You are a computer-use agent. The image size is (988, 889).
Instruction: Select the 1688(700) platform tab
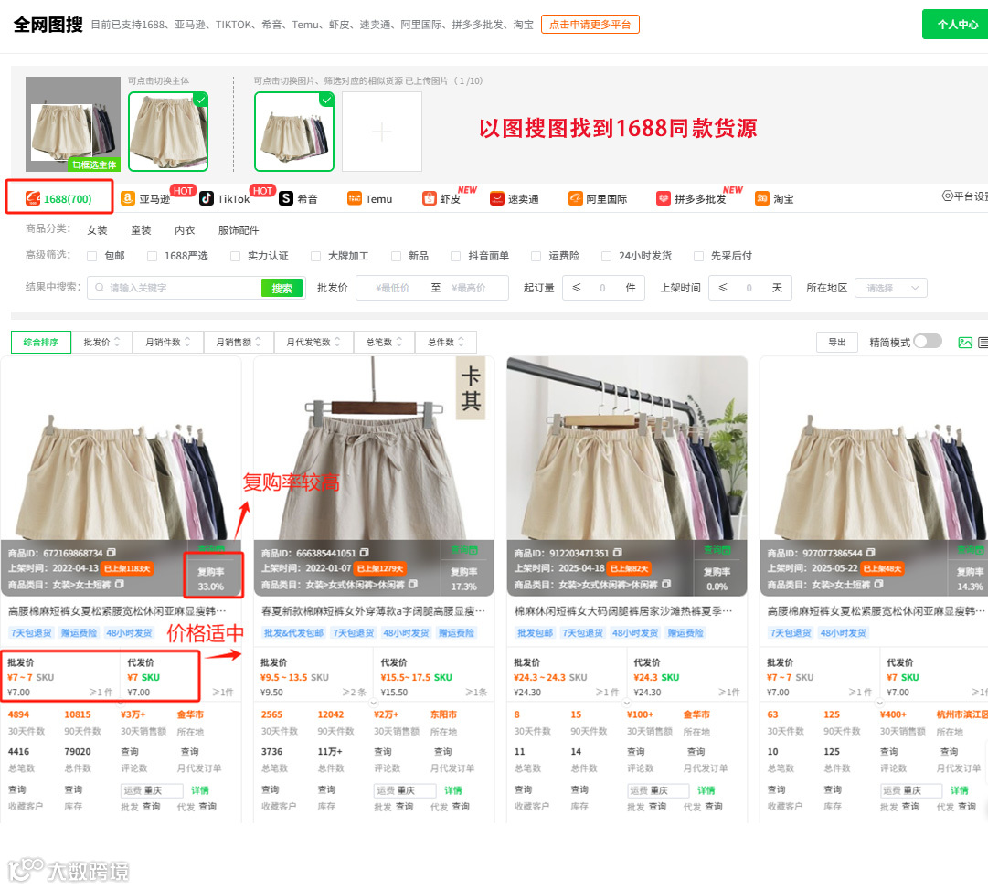click(58, 198)
